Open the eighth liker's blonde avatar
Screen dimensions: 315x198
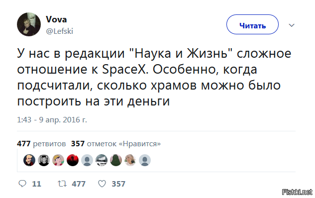click(x=130, y=160)
